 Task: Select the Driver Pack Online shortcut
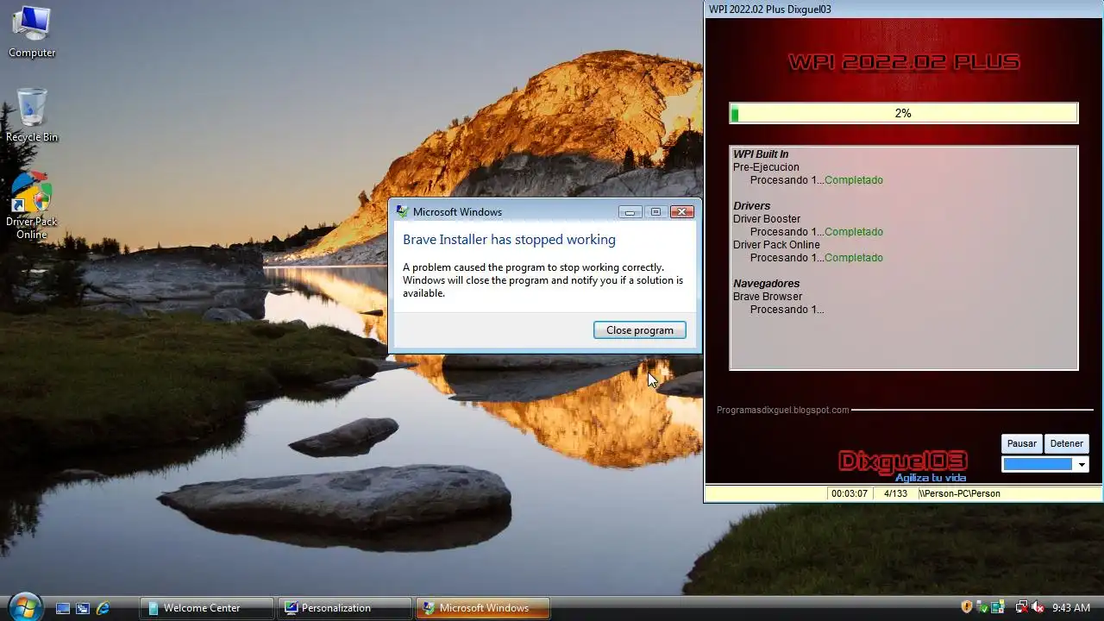point(32,205)
